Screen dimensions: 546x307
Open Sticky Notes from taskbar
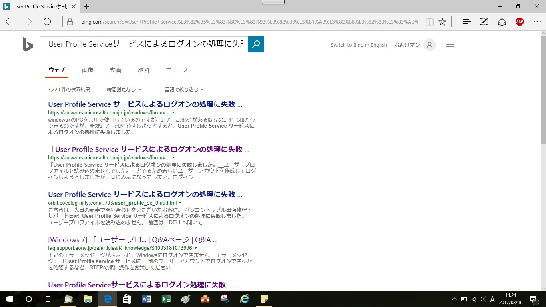264,299
